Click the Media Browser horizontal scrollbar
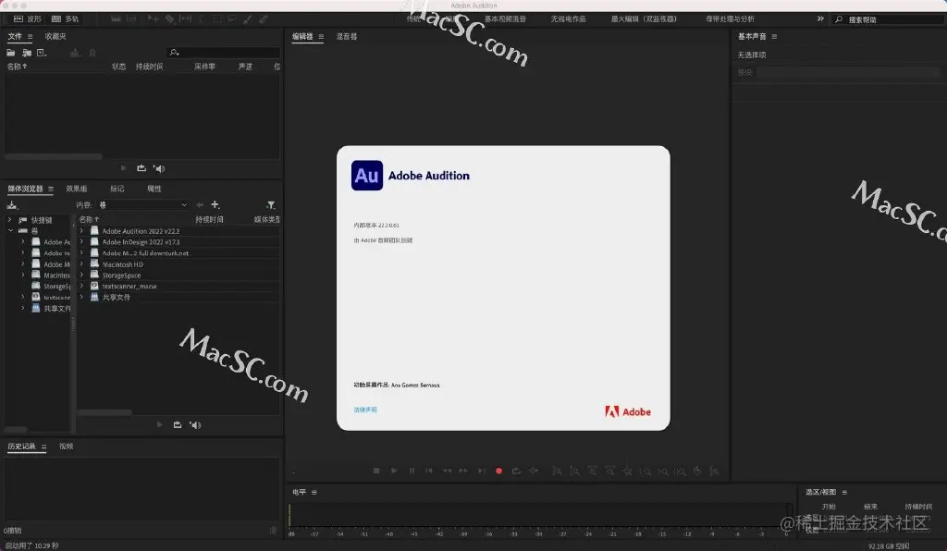 click(x=105, y=413)
